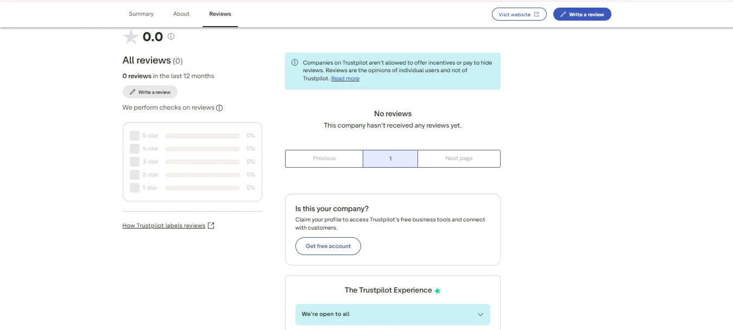733x330 pixels.
Task: Click the All reviews heading
Action: click(147, 60)
